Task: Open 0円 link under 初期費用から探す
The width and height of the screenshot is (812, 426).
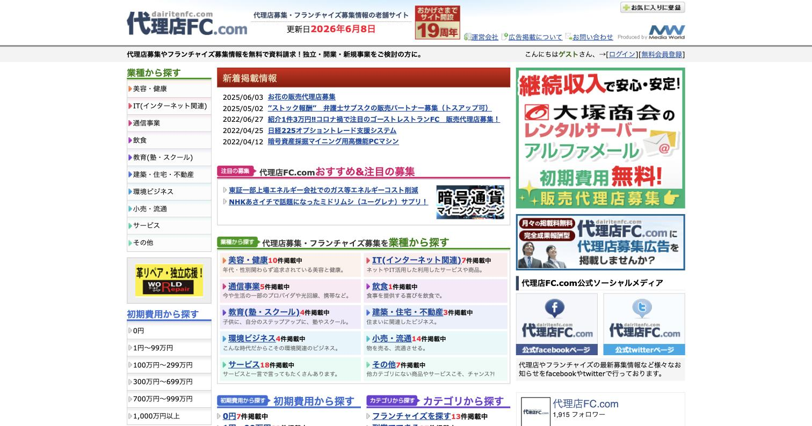Action: point(229,416)
